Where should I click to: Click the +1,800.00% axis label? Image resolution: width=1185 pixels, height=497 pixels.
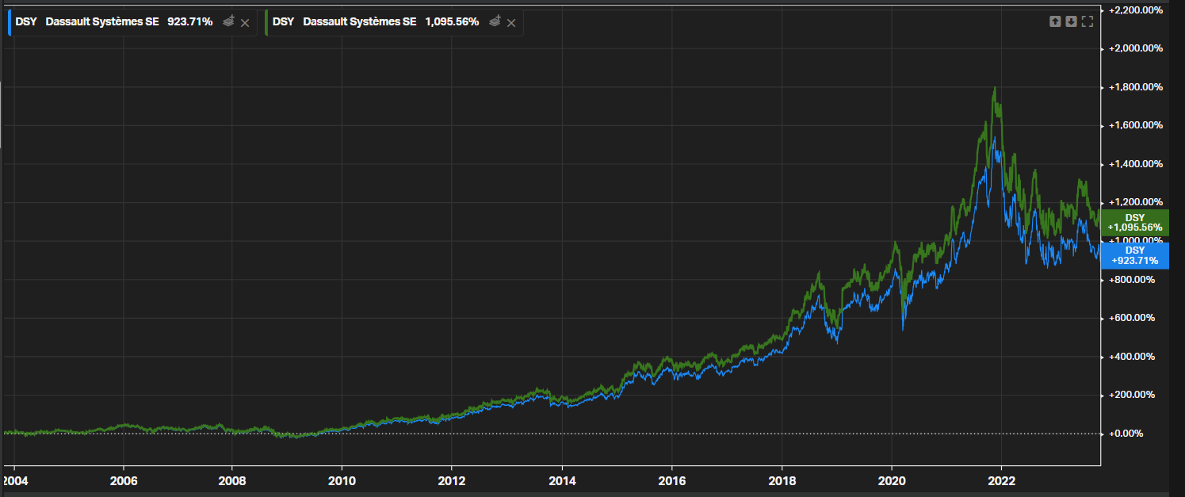1136,87
